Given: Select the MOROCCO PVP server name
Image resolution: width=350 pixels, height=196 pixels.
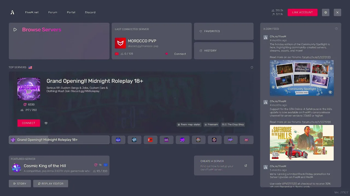Looking at the screenshot, I should [x=142, y=41].
